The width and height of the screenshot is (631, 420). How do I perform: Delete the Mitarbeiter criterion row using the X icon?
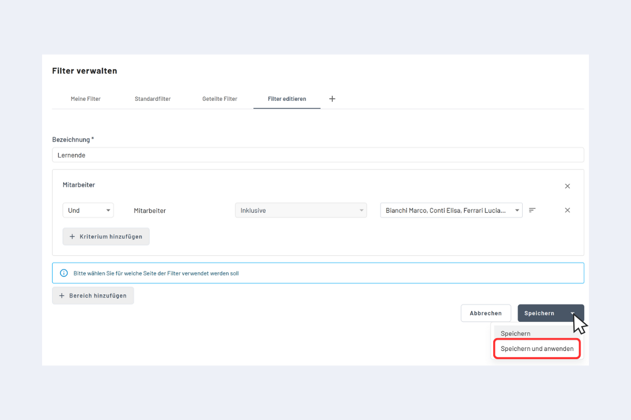(567, 210)
